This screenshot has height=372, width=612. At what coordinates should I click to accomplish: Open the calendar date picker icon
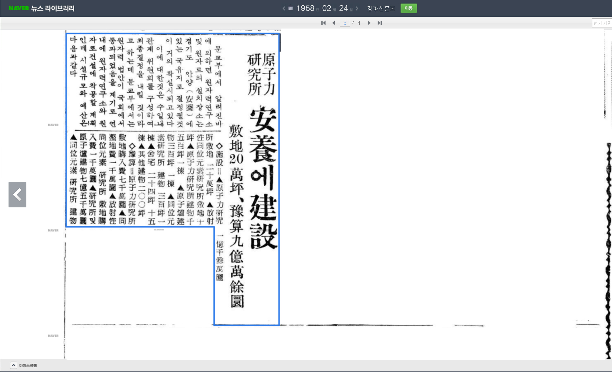(x=291, y=9)
